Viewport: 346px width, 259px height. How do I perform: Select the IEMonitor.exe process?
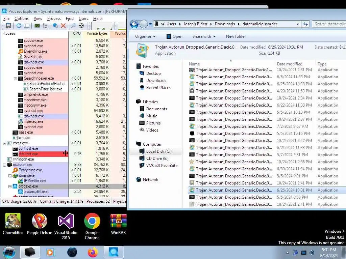click(35, 181)
